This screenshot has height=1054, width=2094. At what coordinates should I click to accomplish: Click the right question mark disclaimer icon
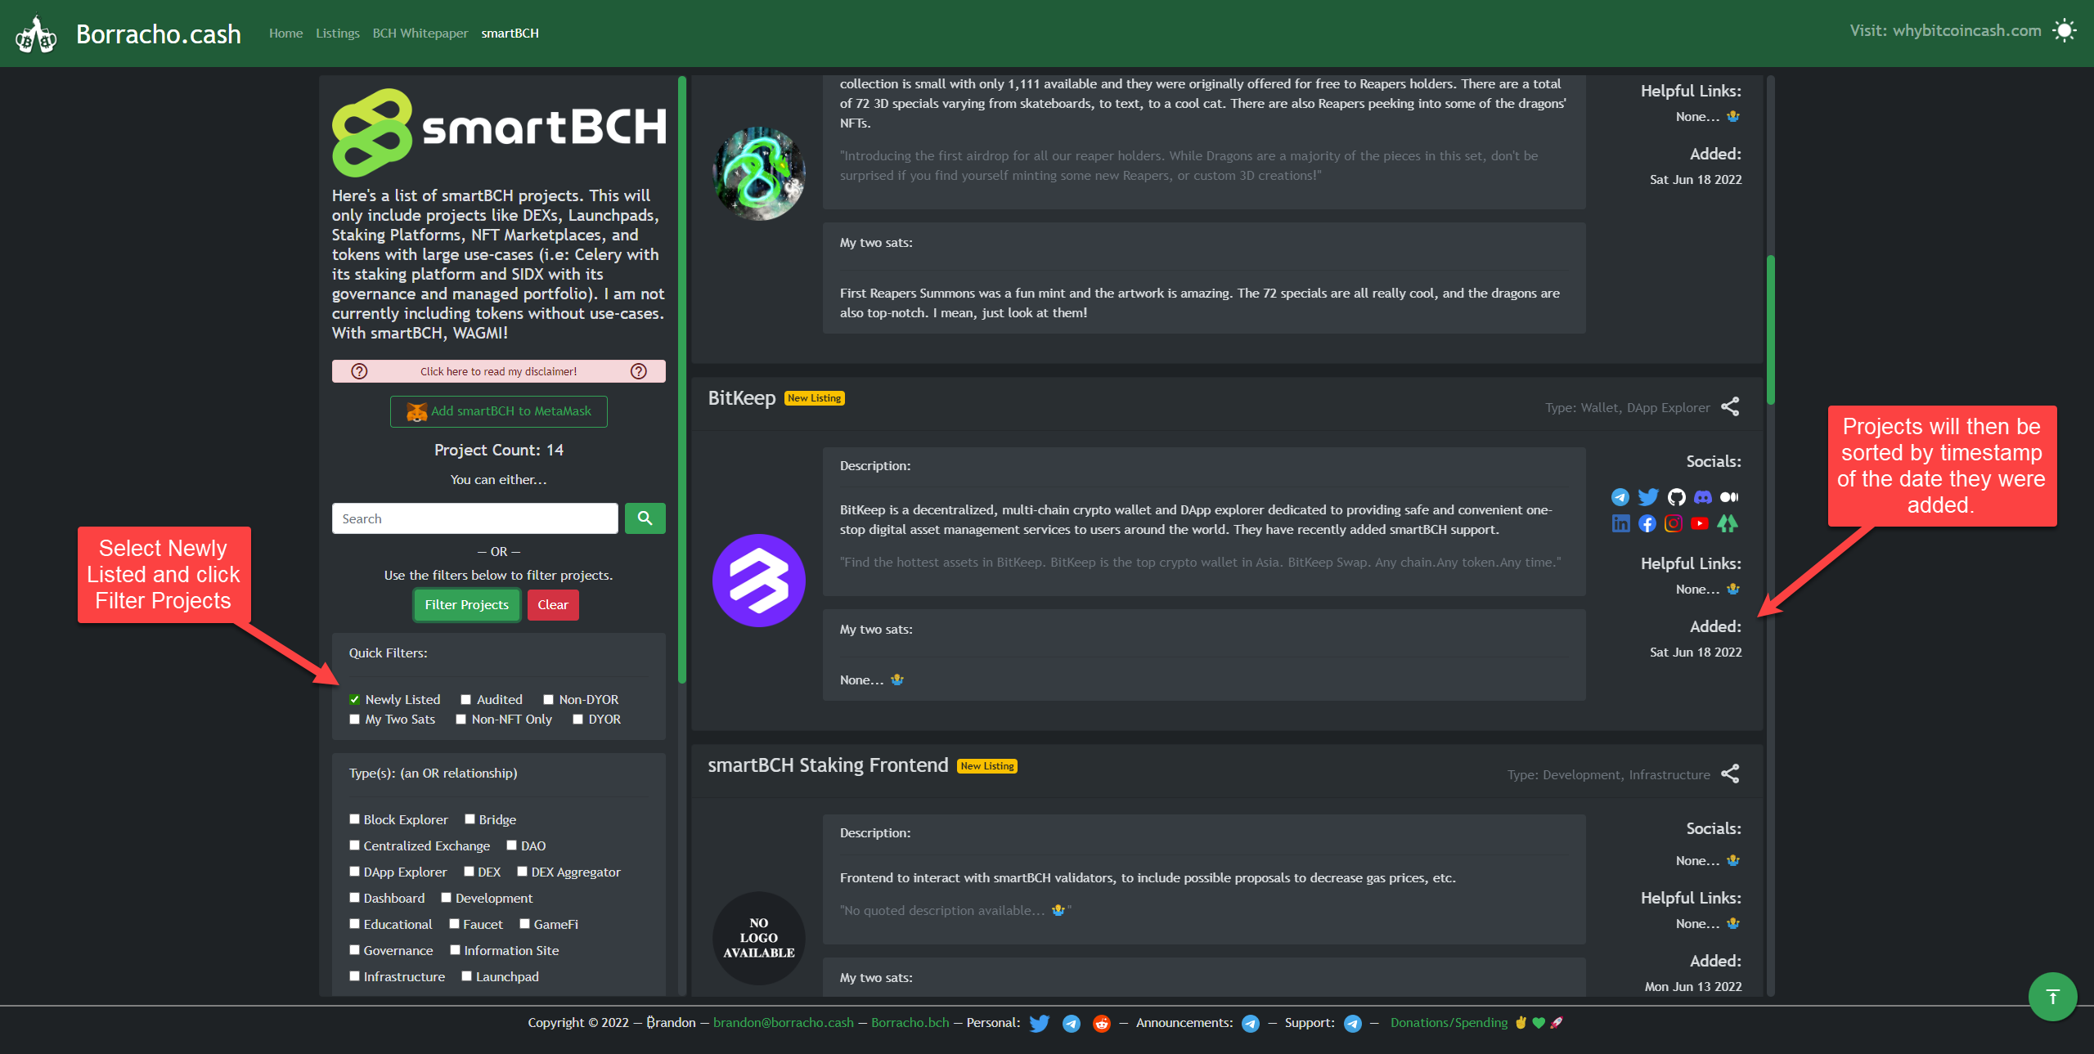639,371
